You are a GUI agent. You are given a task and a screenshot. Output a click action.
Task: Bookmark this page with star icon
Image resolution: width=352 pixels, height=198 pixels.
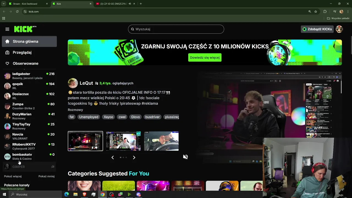[x=316, y=12]
